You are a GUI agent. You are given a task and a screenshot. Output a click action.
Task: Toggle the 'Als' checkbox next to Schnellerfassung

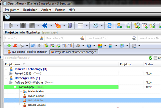pos(155,58)
